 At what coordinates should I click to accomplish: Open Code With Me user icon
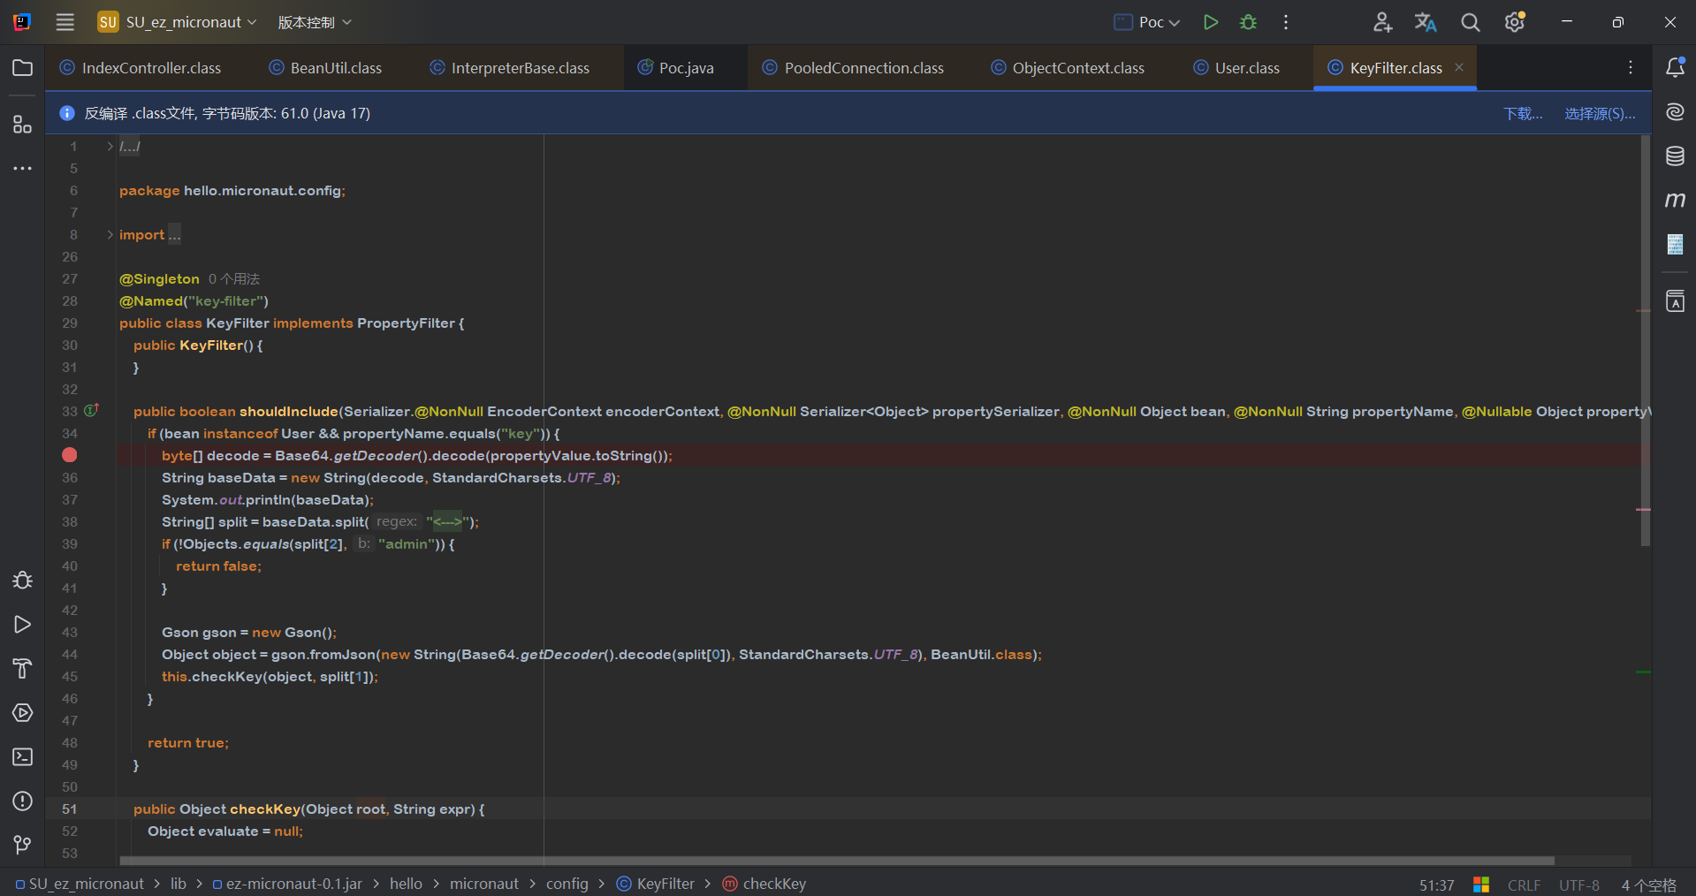point(1382,22)
